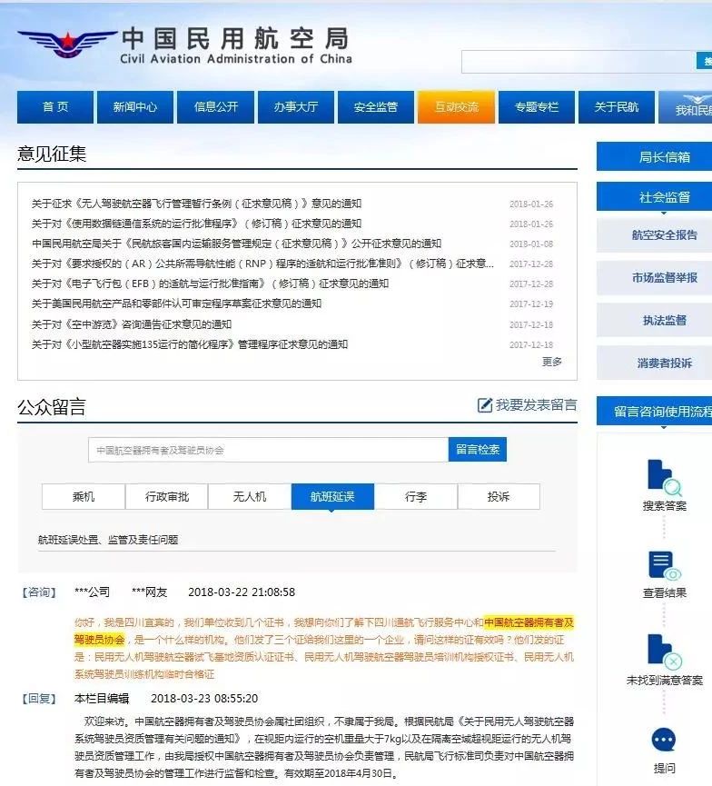Click the edit pencil icon beside 我要发表留言

coord(485,405)
